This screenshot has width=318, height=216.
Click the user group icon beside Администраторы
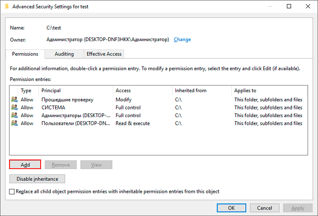[x=14, y=115]
